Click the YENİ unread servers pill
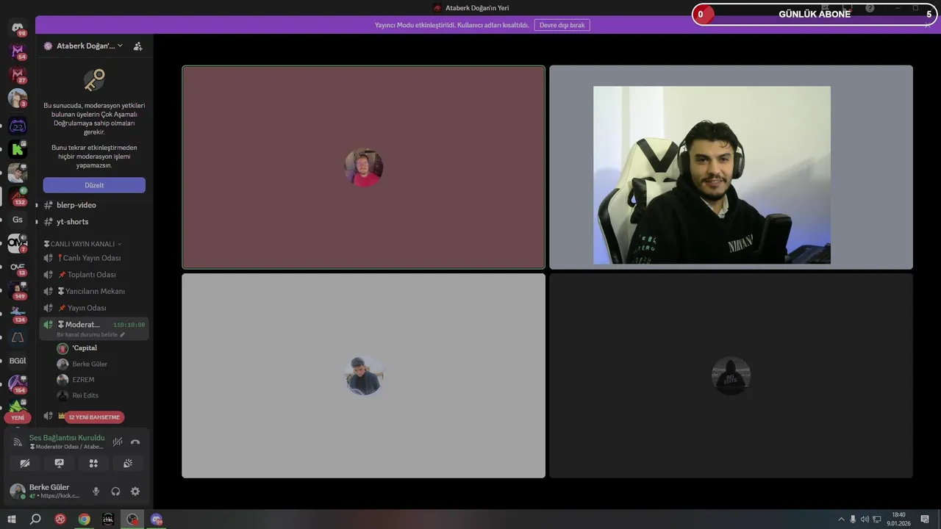The image size is (941, 529). [x=17, y=417]
